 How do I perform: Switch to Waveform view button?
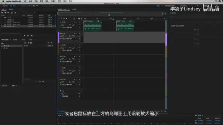[x=5, y=6]
